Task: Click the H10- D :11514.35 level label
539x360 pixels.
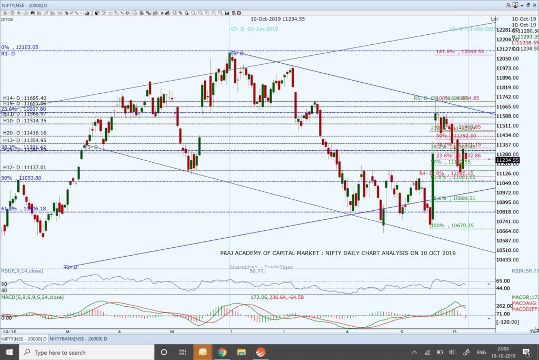Action: pos(24,121)
